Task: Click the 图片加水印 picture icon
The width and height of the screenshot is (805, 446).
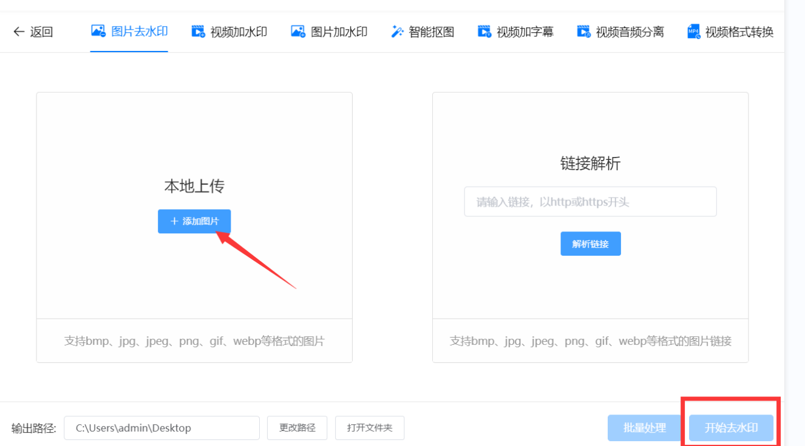Action: 298,32
